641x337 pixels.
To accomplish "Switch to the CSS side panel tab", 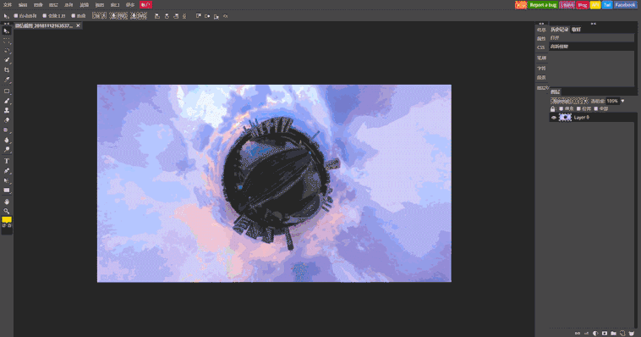I will click(541, 47).
